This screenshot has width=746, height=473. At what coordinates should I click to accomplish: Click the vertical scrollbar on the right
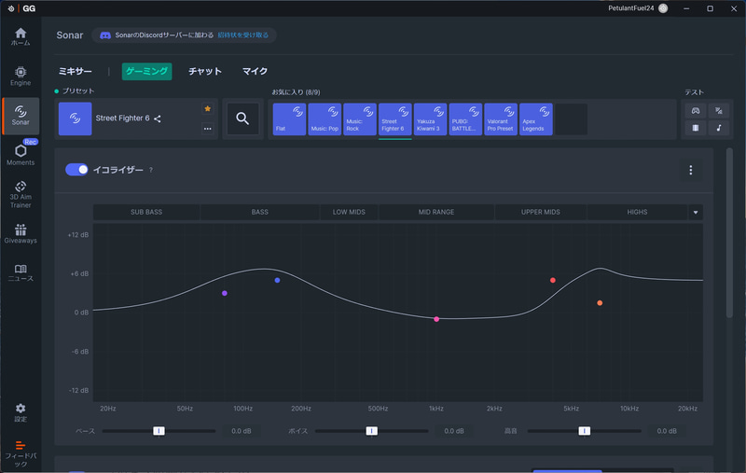pos(729,233)
